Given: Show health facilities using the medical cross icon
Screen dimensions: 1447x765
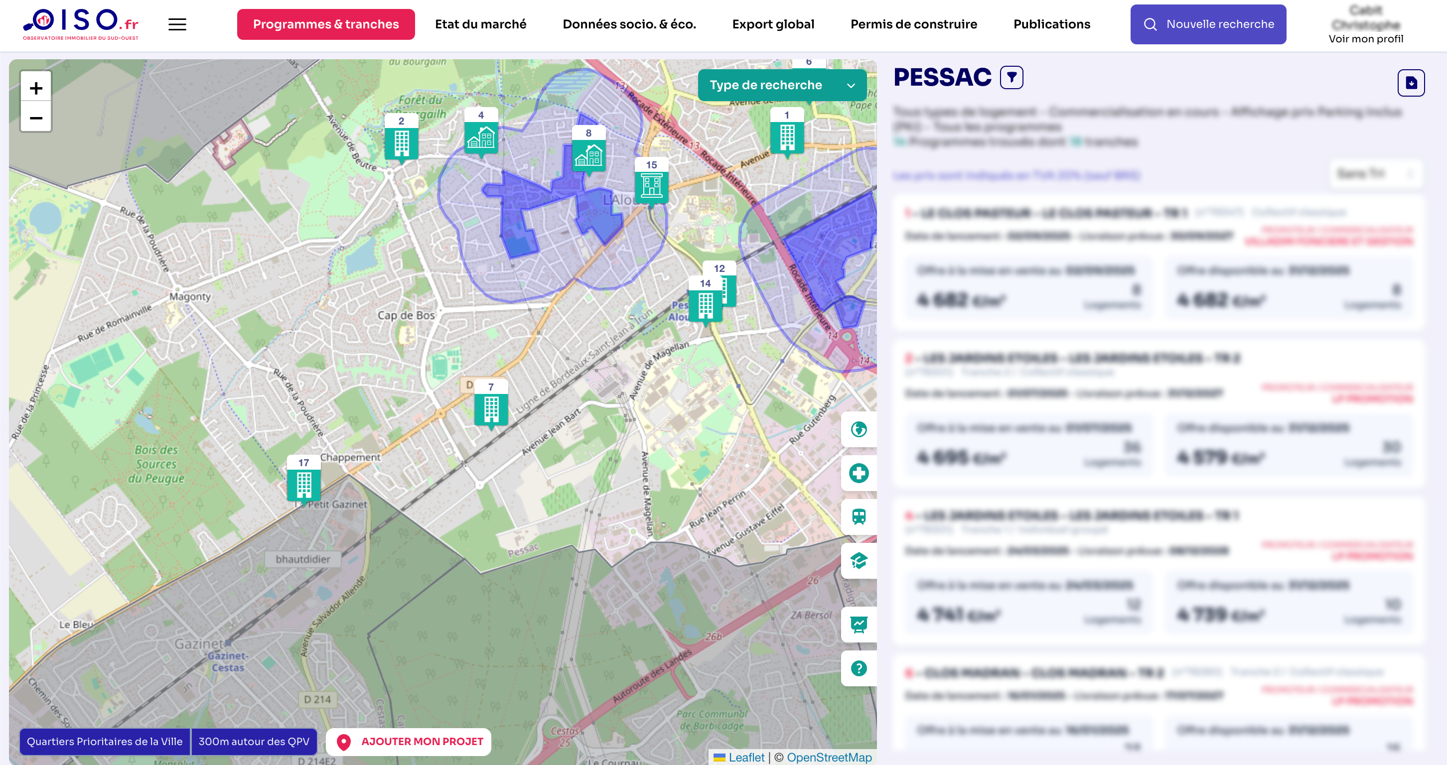Looking at the screenshot, I should [x=859, y=473].
